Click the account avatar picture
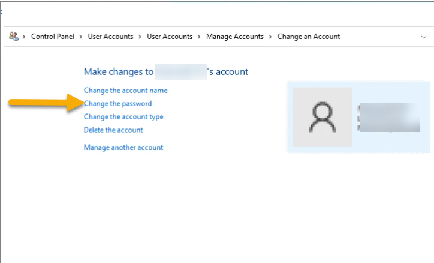Viewport: 434px width, 263px height. 322,116
